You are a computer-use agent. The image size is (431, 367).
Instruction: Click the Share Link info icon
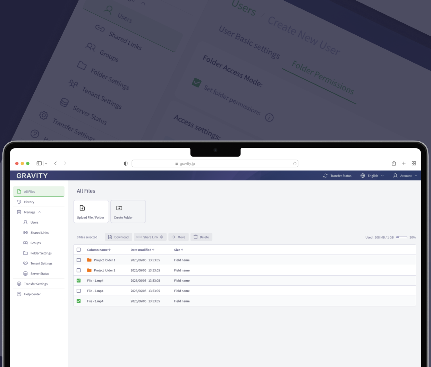pyautogui.click(x=162, y=237)
